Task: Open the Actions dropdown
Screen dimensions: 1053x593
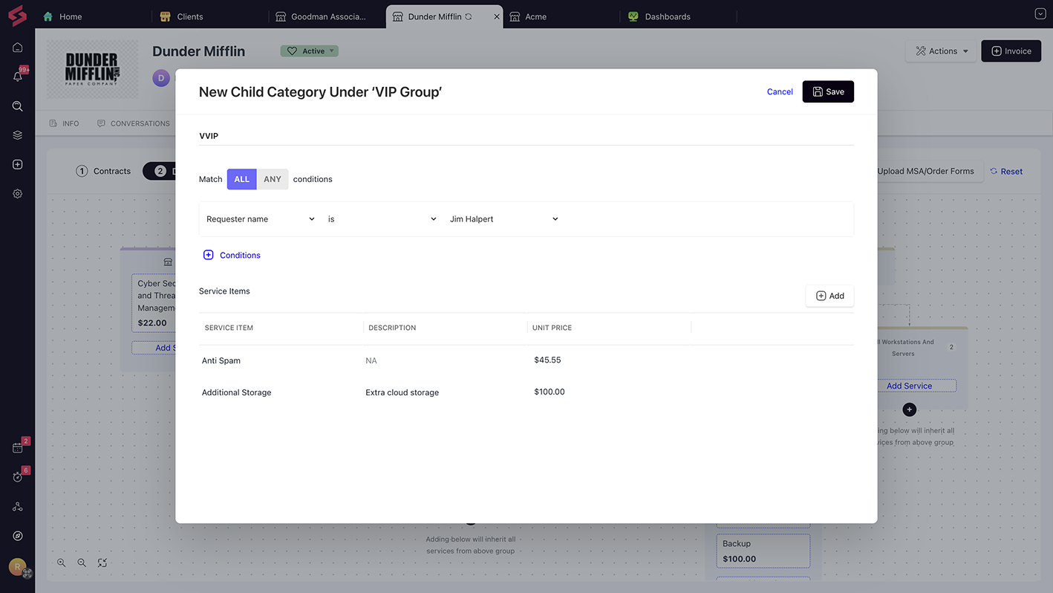Action: click(942, 51)
